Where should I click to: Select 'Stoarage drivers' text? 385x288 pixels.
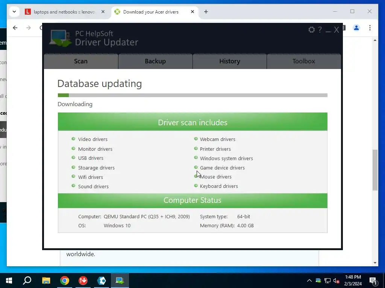point(96,168)
